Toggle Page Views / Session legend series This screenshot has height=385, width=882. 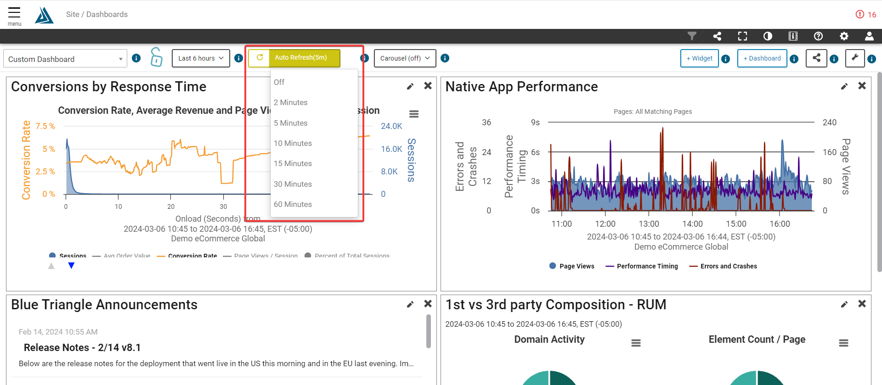point(260,256)
